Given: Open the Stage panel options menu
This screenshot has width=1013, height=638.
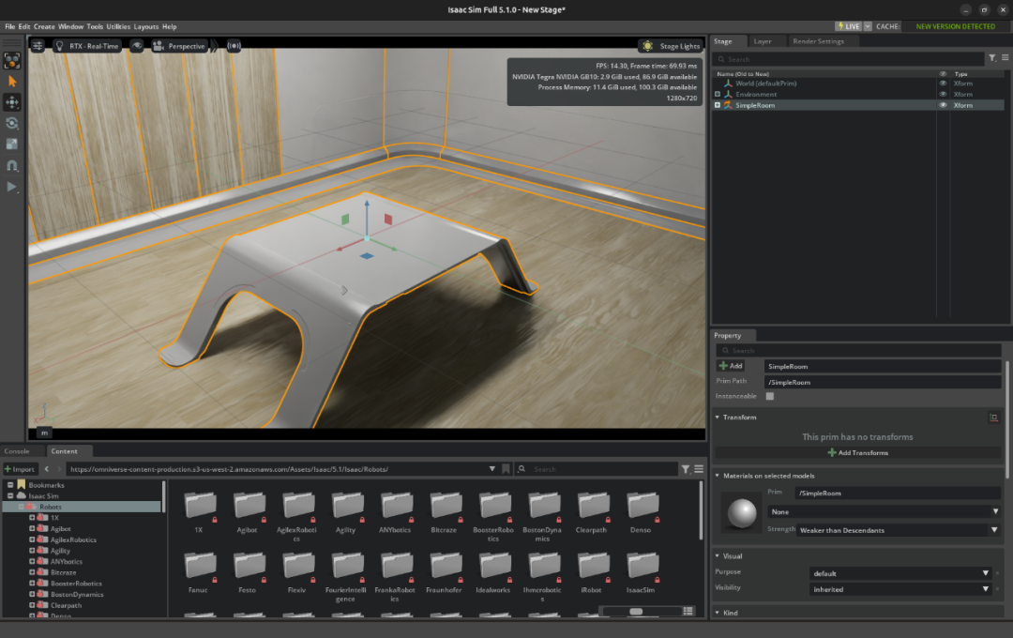Looking at the screenshot, I should [1005, 58].
